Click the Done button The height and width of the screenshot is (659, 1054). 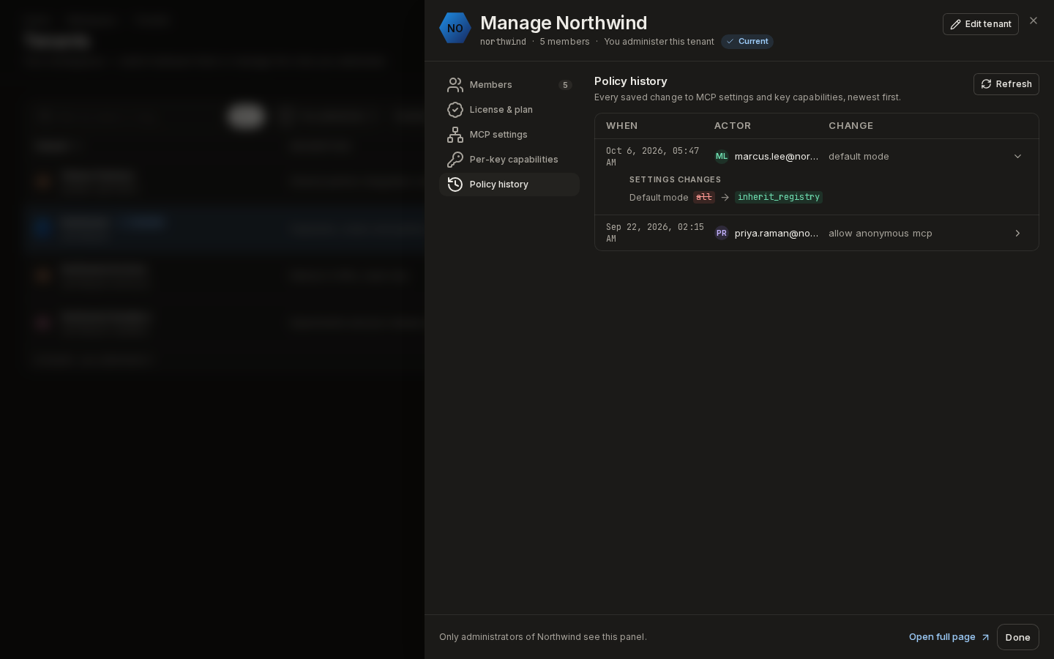click(1018, 637)
